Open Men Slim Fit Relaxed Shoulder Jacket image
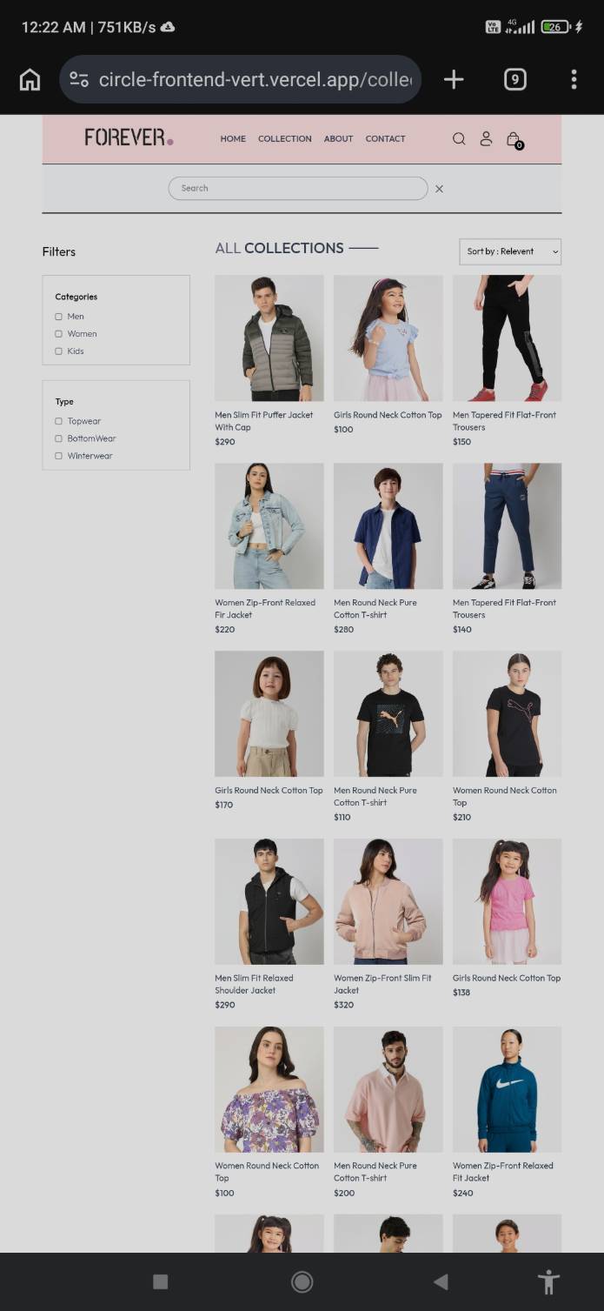604x1311 pixels. (x=269, y=902)
